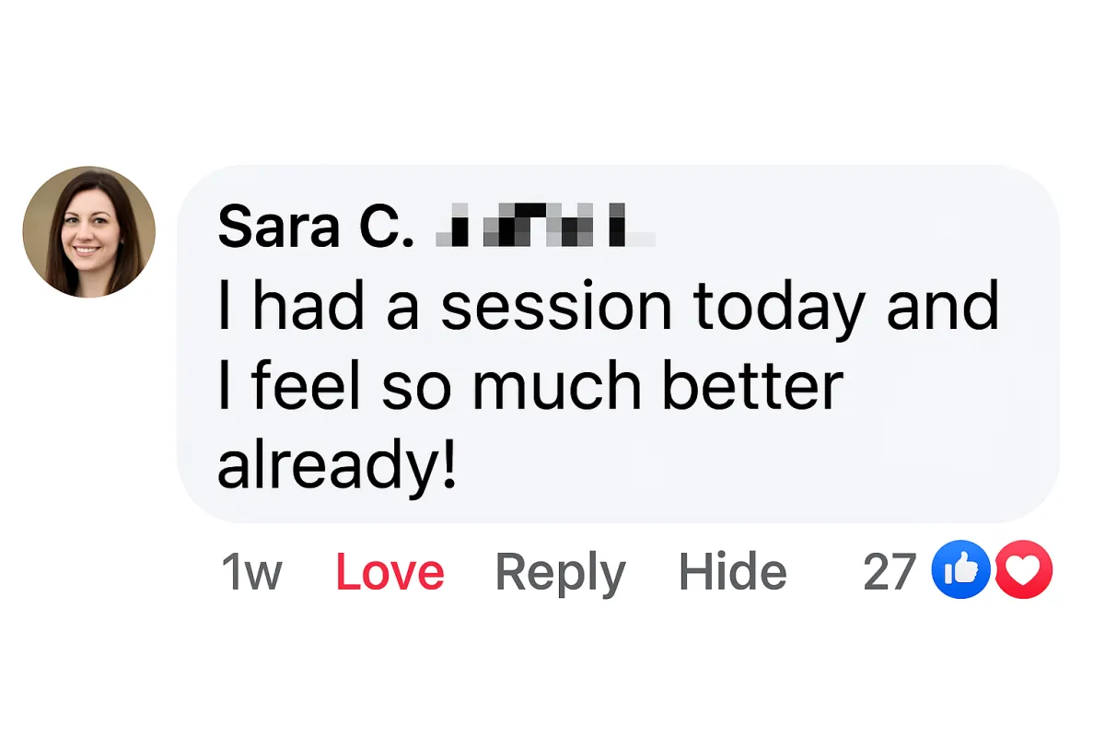The width and height of the screenshot is (1105, 737).
Task: Click the comment line "I had a session today and"
Action: coord(608,307)
